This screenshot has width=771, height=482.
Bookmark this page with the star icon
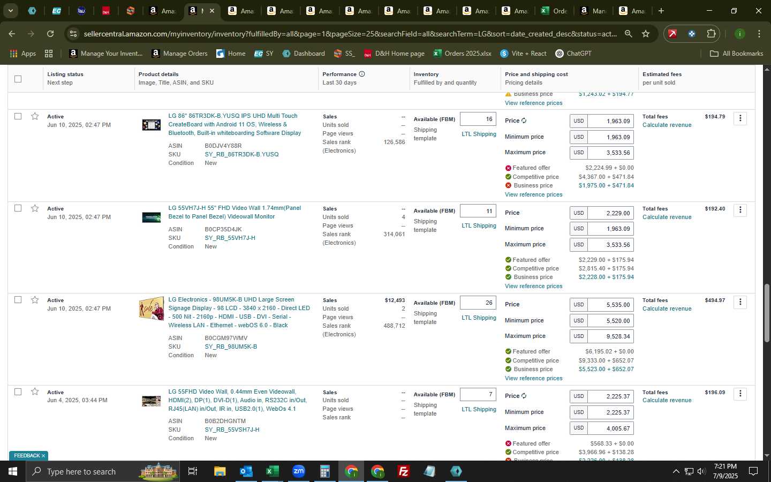click(x=646, y=34)
